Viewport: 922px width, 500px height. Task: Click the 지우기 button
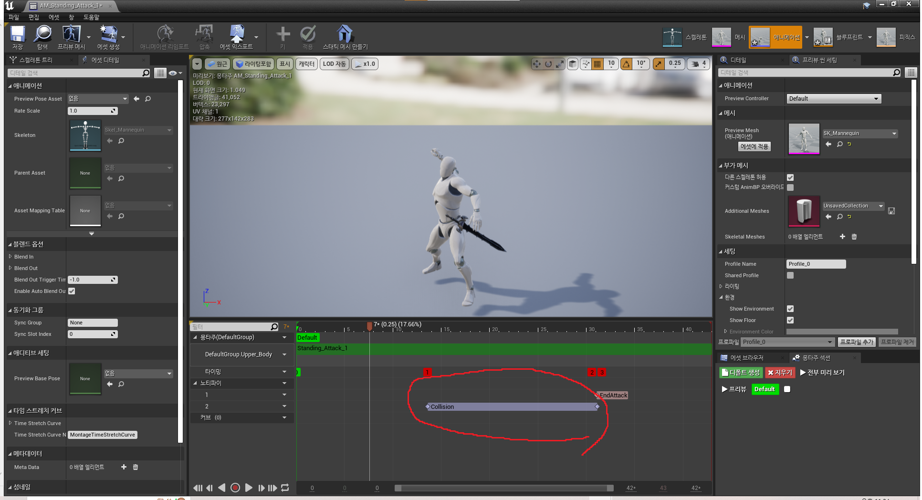780,373
